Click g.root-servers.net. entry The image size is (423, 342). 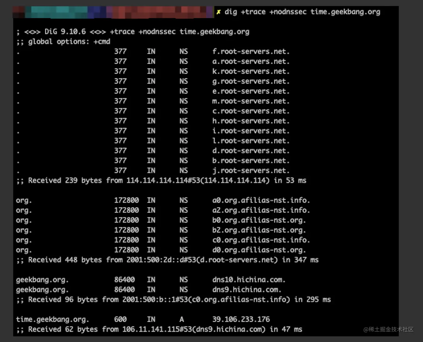coord(251,81)
